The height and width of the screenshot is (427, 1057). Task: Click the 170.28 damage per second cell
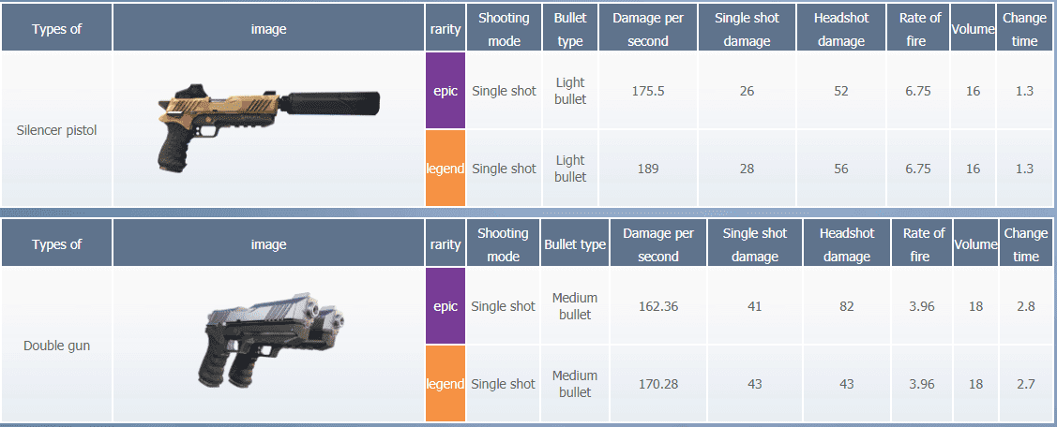click(657, 384)
